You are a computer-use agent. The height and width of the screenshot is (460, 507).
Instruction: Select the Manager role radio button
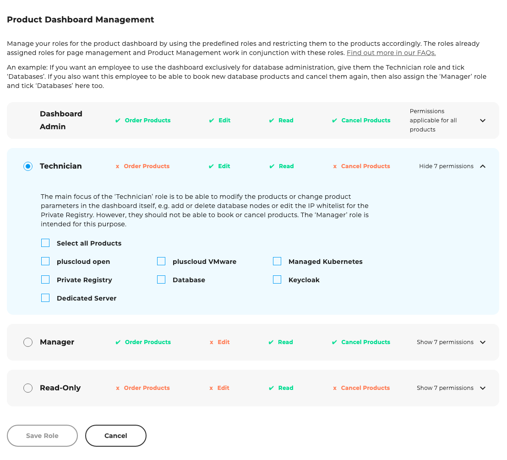[28, 342]
